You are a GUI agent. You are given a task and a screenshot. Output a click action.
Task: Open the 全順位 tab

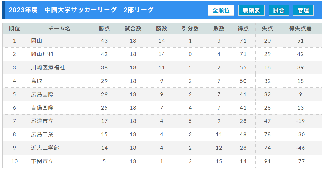click(221, 10)
